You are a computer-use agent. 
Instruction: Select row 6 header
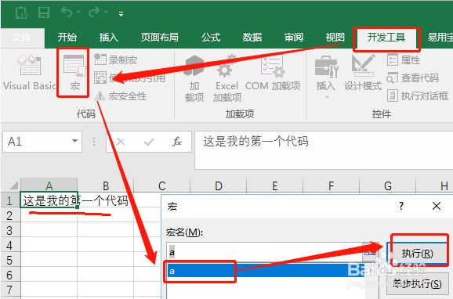click(10, 275)
